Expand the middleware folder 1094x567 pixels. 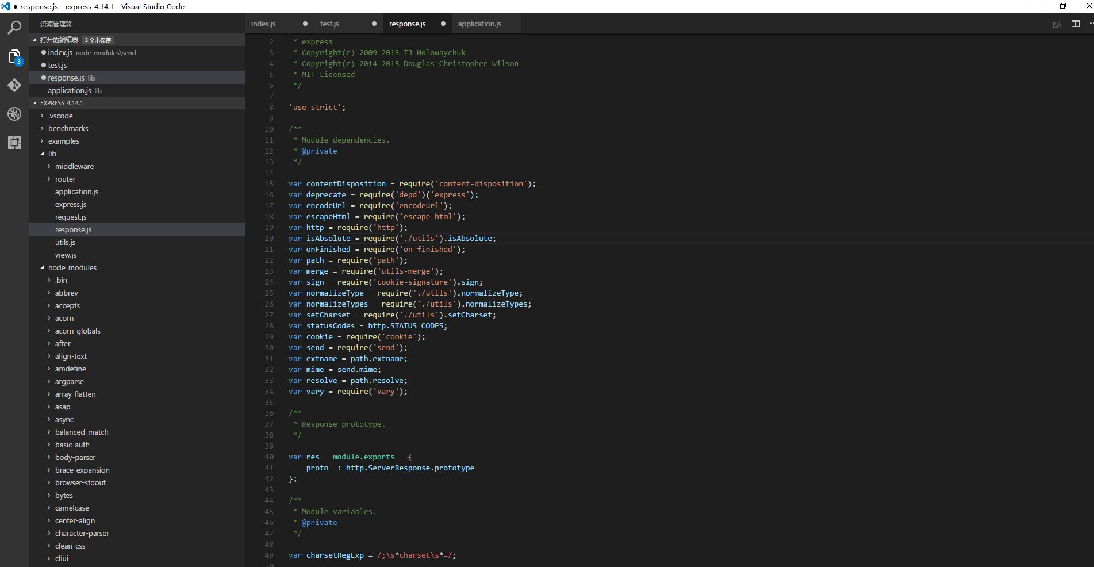coord(137,166)
